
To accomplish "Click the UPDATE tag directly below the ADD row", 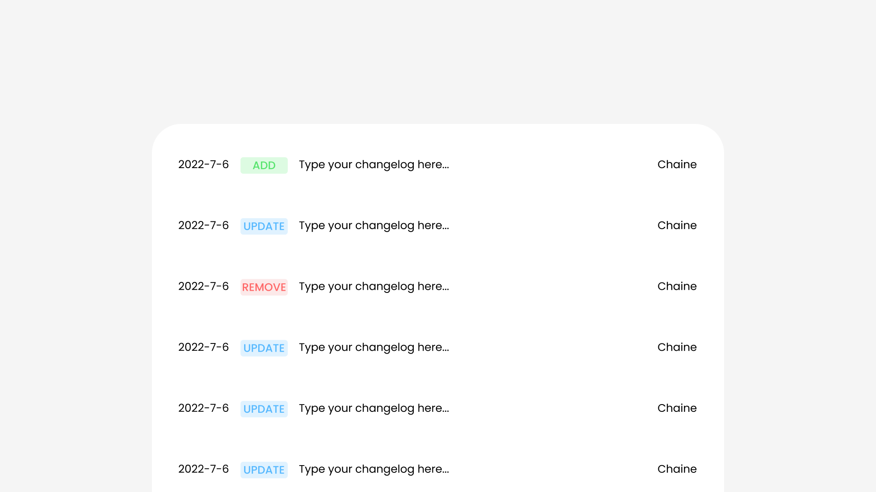I will (x=264, y=226).
